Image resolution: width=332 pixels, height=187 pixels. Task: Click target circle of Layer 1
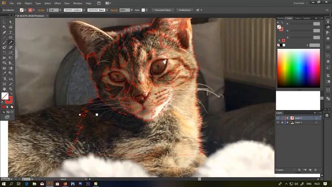[316, 123]
